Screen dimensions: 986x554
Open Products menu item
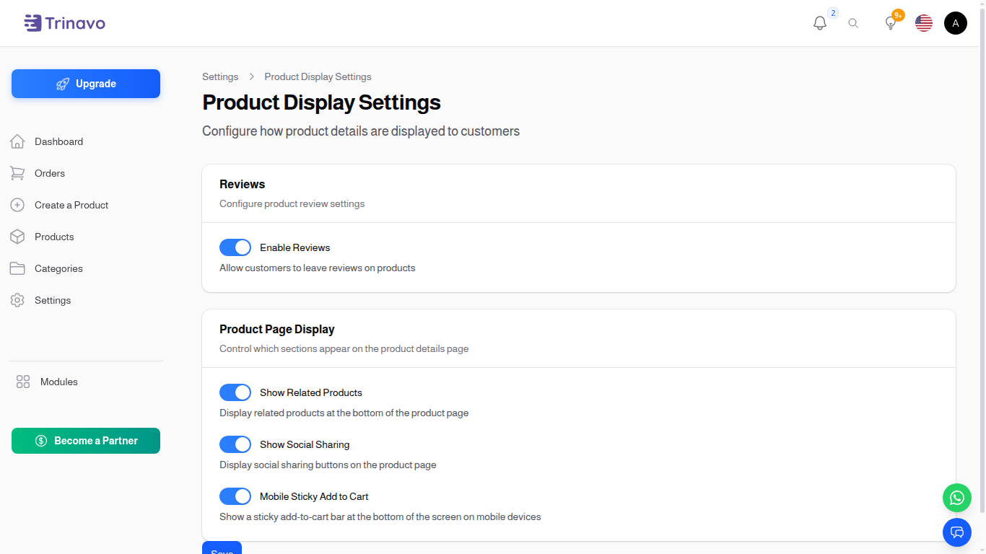click(x=54, y=237)
